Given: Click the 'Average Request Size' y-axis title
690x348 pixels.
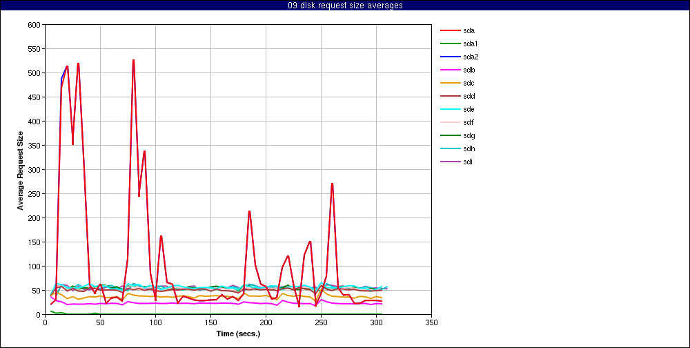Looking at the screenshot, I should (21, 169).
